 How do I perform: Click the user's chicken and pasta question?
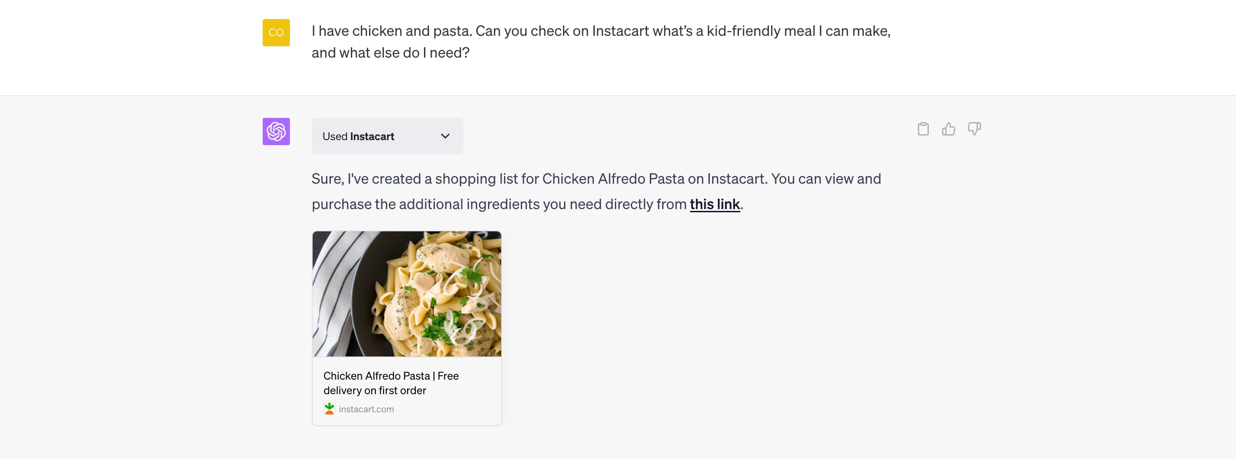(x=601, y=31)
